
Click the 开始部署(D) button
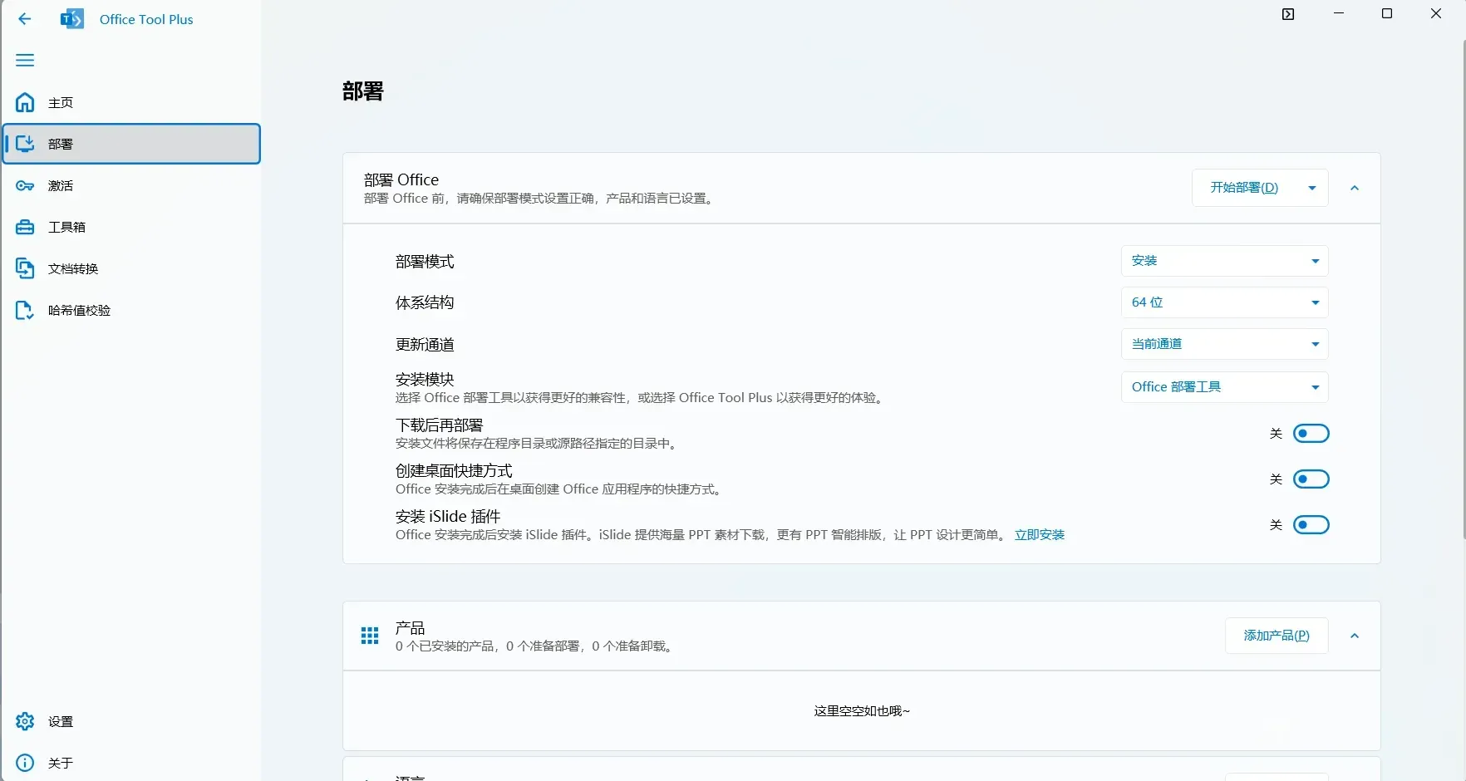tap(1244, 188)
